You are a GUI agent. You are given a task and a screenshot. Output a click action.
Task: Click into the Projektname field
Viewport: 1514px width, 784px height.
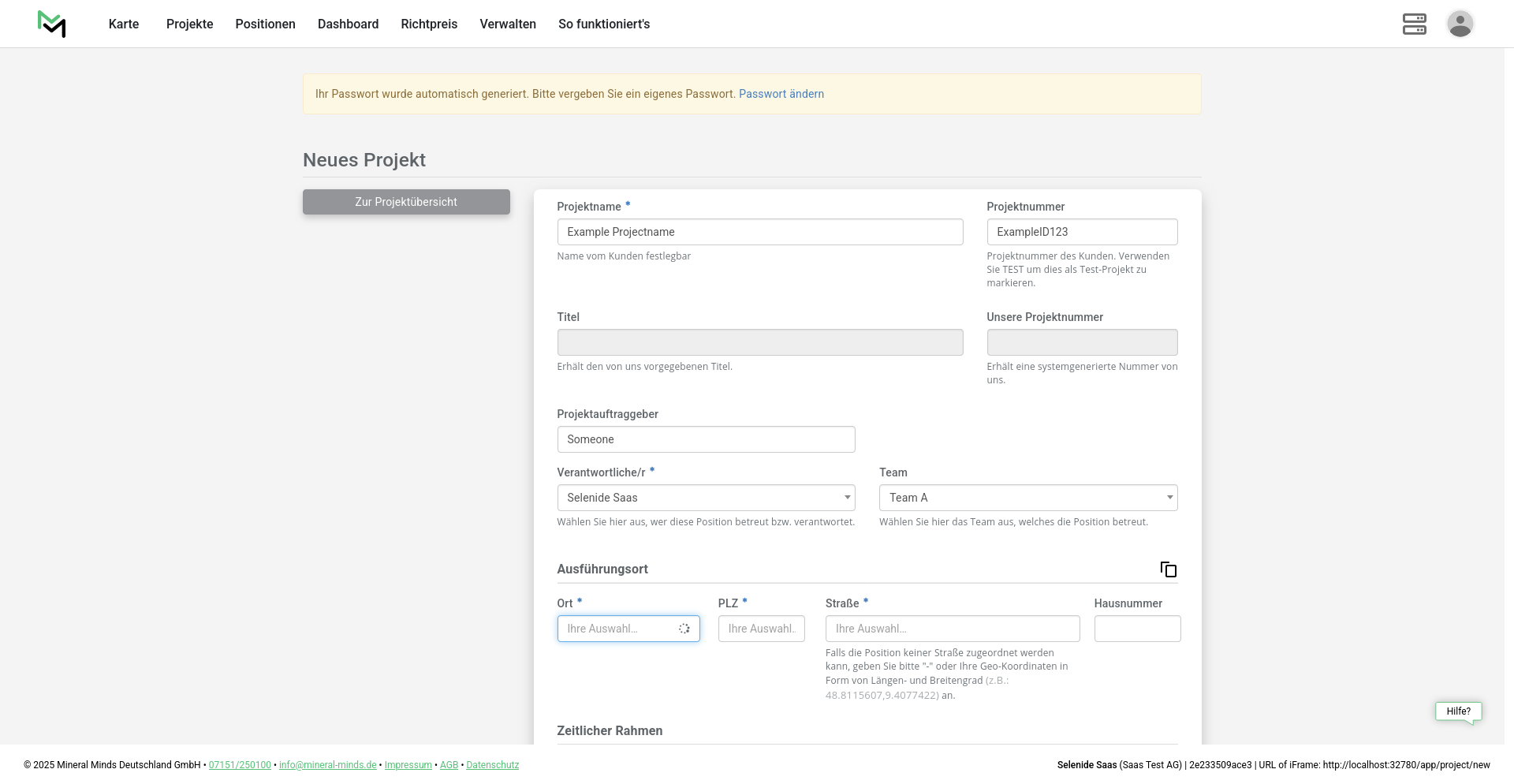(x=759, y=232)
